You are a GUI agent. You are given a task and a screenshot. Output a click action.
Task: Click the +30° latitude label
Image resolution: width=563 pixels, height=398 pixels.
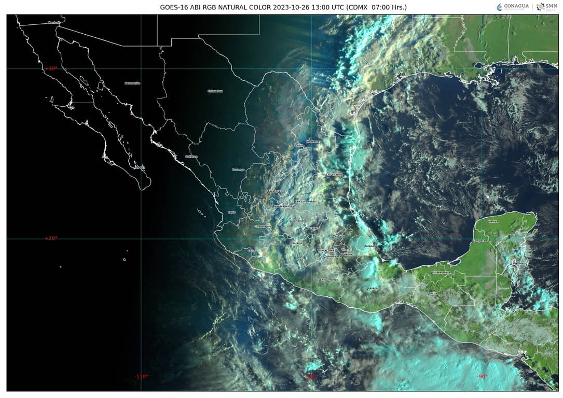point(51,68)
